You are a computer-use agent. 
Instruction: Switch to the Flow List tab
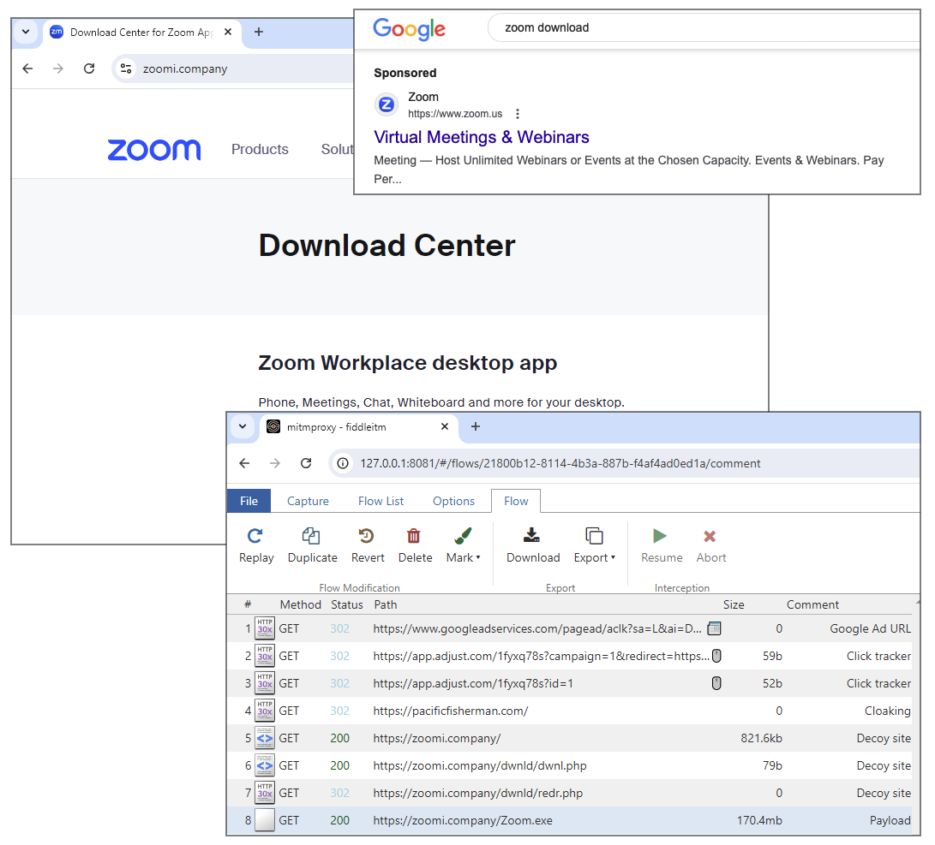pyautogui.click(x=381, y=501)
